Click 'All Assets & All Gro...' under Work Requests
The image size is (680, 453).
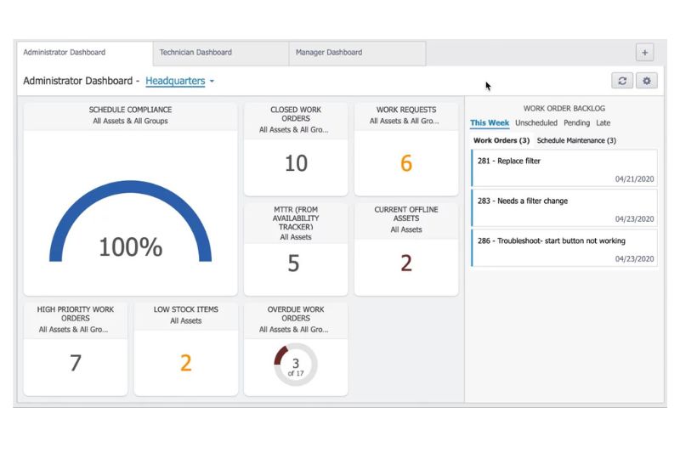(405, 121)
